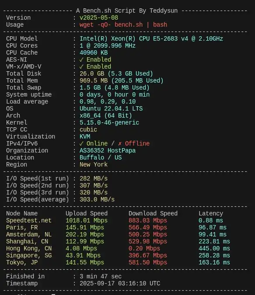Click the Paris latency 96.87 ms
255x295 pixels.
tap(213, 227)
